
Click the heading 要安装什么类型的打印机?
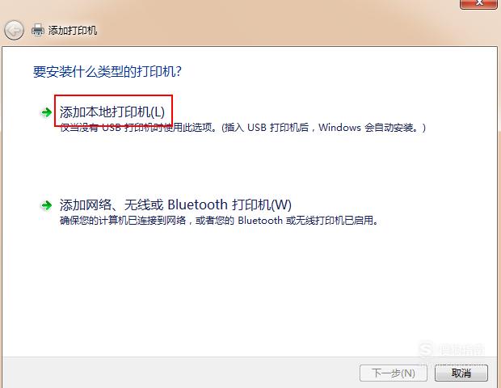107,71
